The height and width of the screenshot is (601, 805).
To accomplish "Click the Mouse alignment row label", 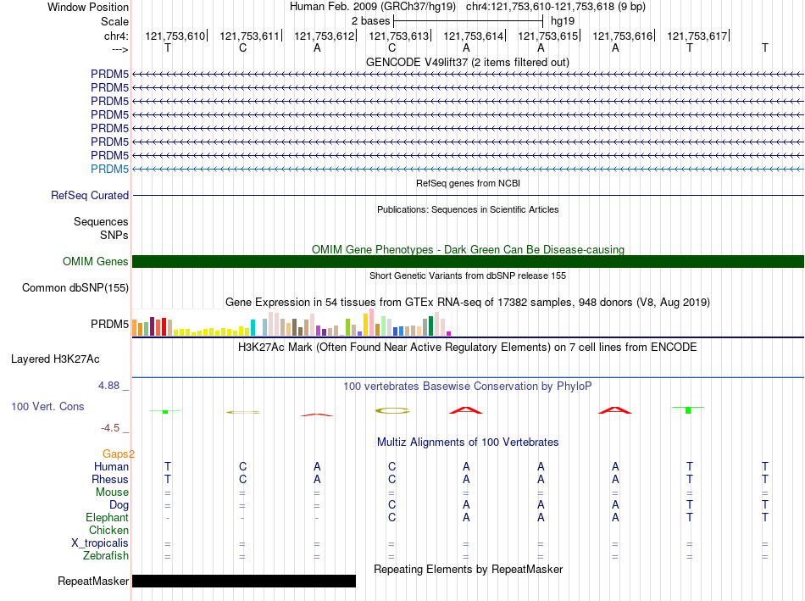I will pos(112,492).
